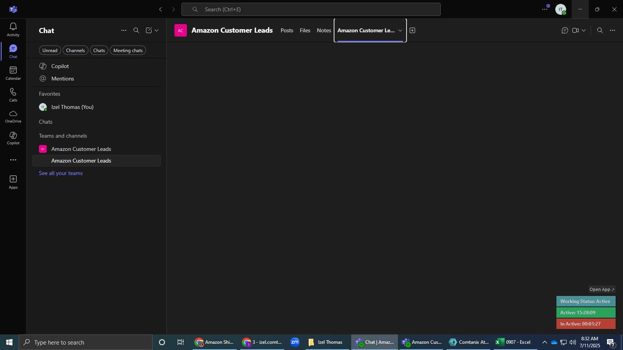This screenshot has height=350, width=623.
Task: Open the Apps store icon
Action: 13,182
